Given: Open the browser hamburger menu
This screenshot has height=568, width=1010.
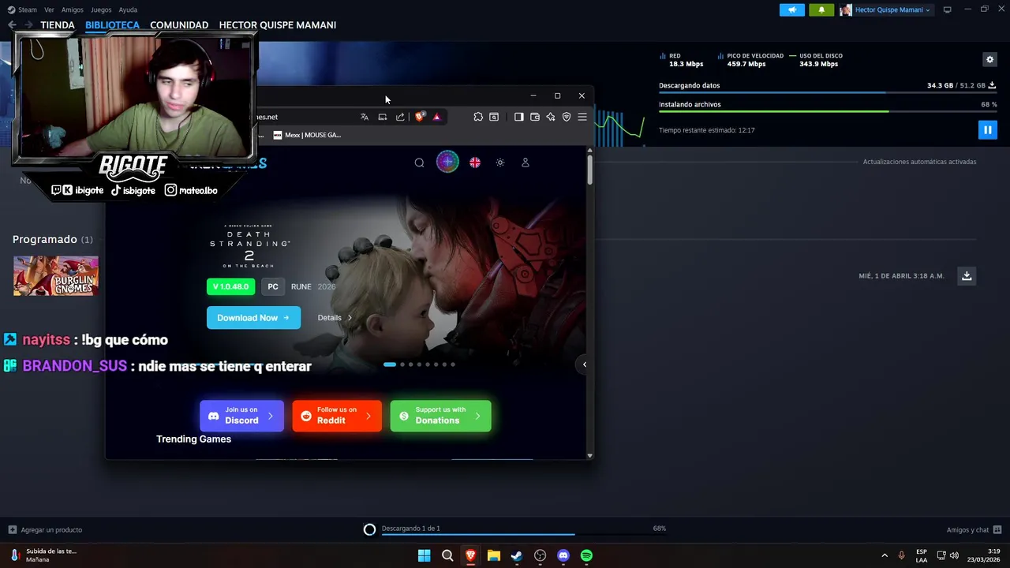Looking at the screenshot, I should tap(582, 117).
